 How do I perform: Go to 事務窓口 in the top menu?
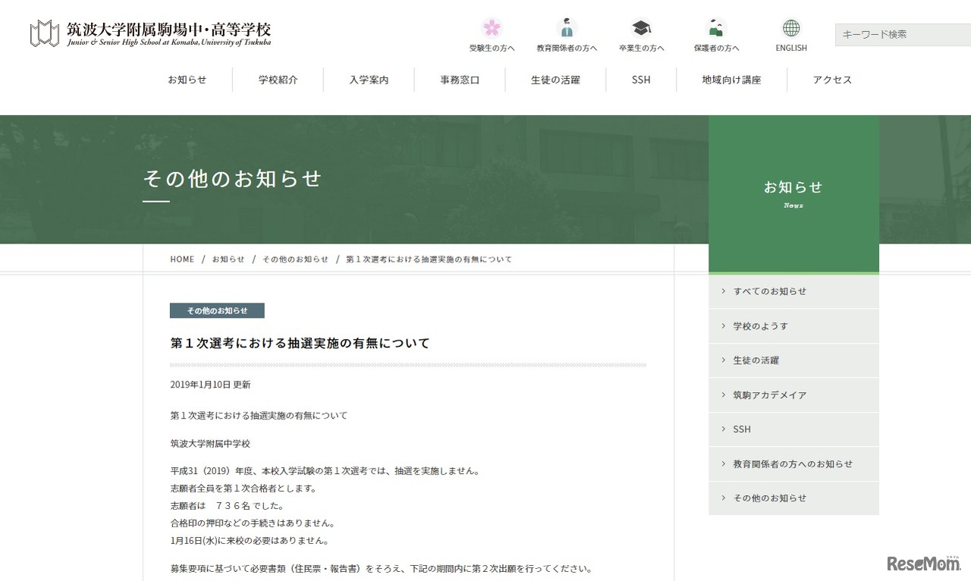460,80
